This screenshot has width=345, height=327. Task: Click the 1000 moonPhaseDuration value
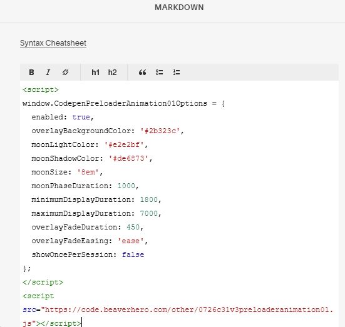pyautogui.click(x=126, y=186)
